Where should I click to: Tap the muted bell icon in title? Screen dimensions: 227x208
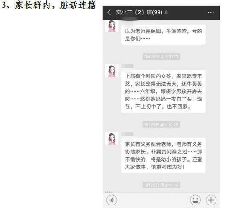(x=166, y=12)
